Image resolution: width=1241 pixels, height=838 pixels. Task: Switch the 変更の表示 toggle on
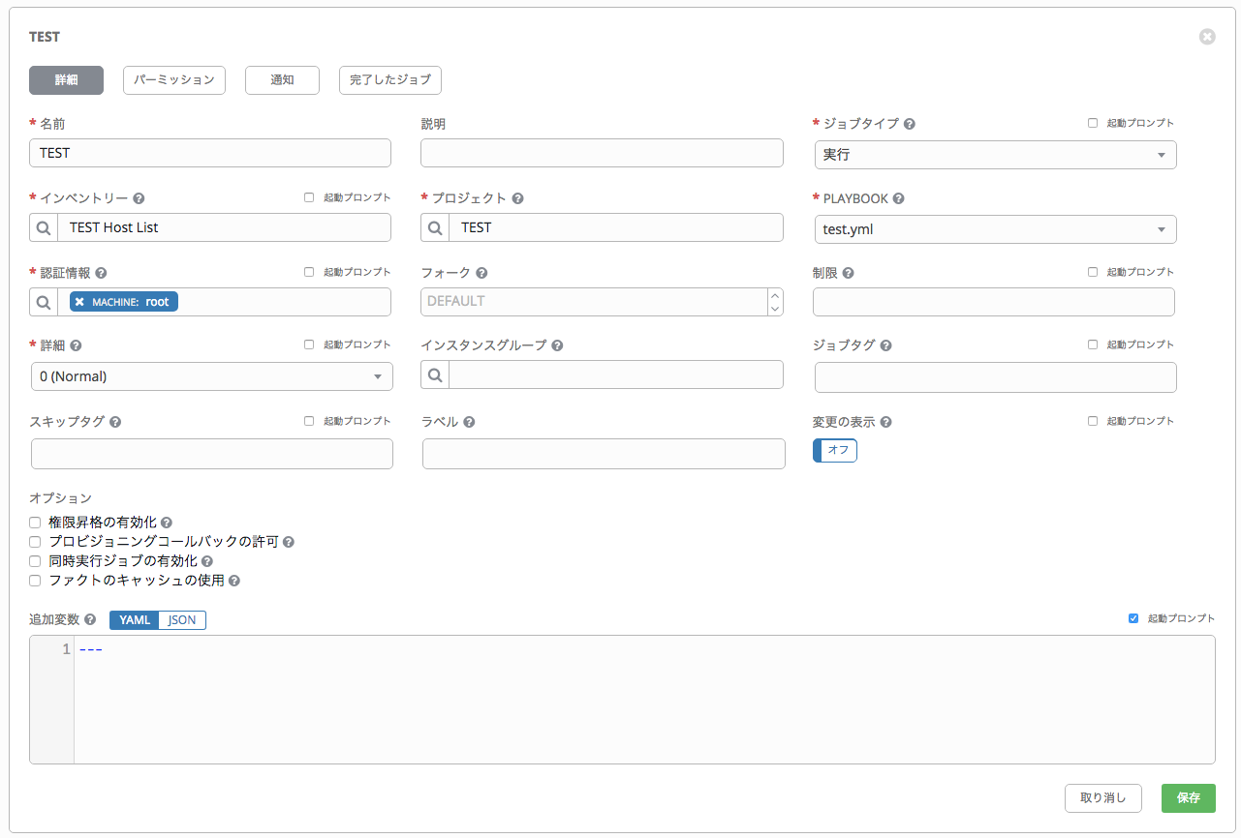834,450
